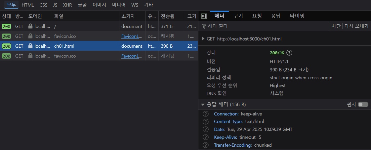Image resolution: width=371 pixels, height=150 pixels.
Task: Click help icon for Keep-Alive header
Action: click(x=206, y=137)
